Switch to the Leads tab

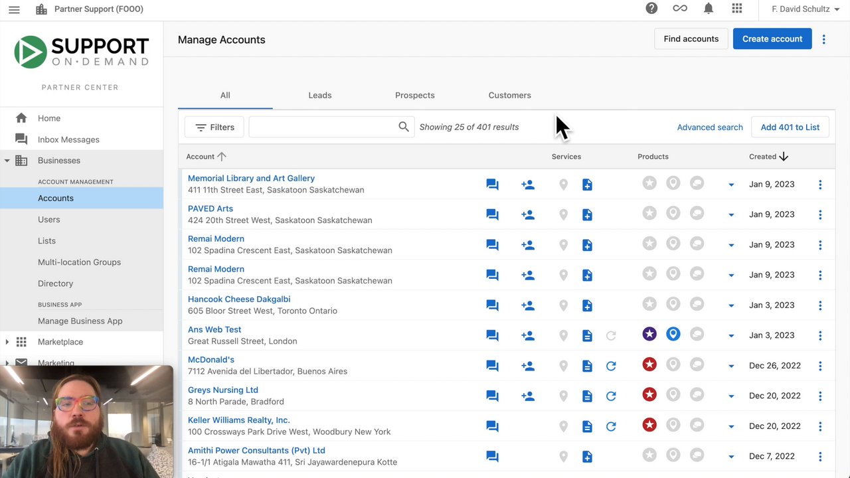[x=320, y=95]
